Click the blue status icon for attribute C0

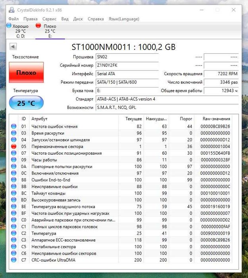[x=13, y=220]
